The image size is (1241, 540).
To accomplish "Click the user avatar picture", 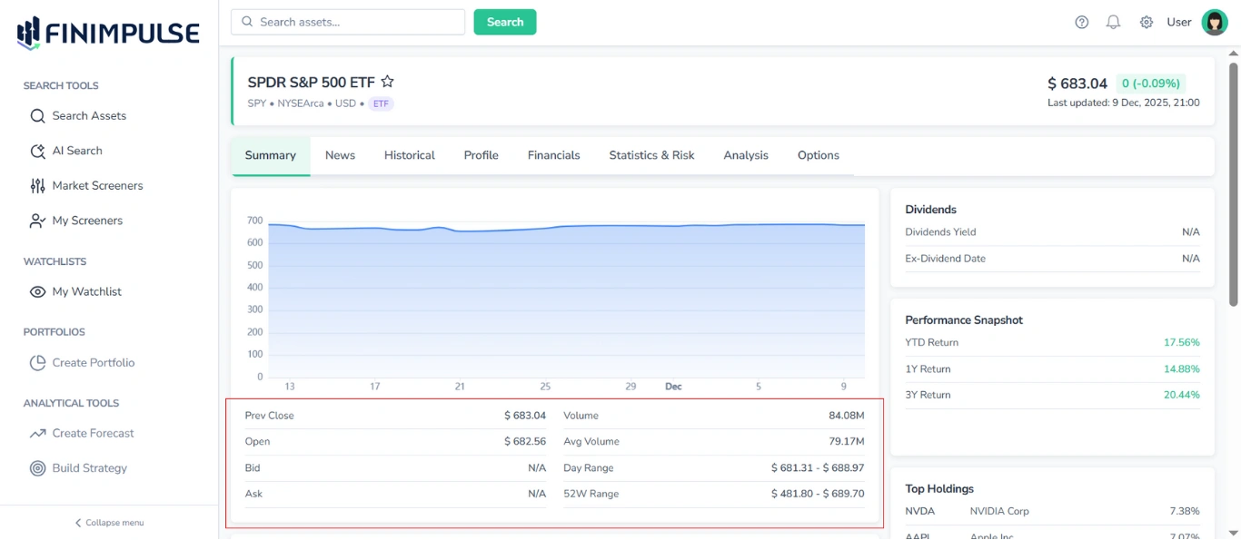I will (x=1214, y=23).
